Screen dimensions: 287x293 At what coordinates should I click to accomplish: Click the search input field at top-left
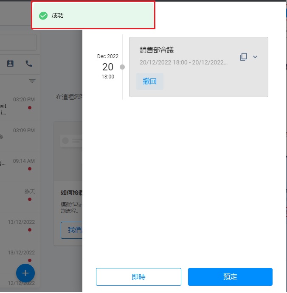pos(18,42)
